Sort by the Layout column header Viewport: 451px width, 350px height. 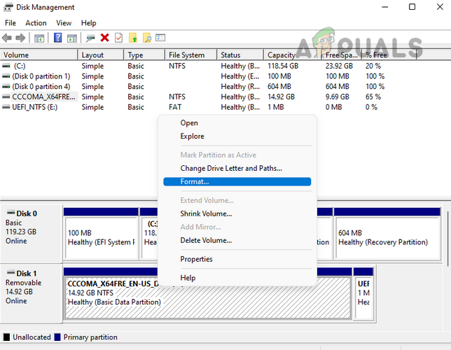(x=101, y=55)
